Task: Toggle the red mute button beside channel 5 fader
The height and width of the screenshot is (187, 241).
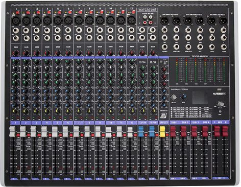Action: point(60,135)
